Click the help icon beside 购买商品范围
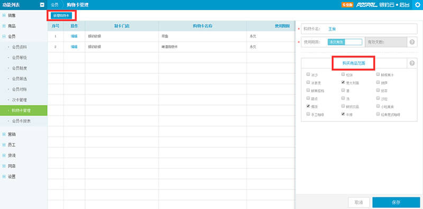 coord(412,63)
